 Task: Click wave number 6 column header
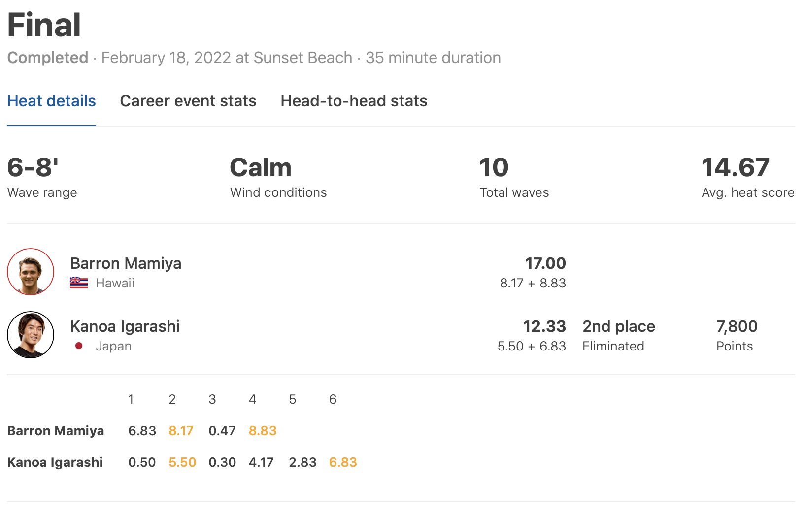[333, 399]
